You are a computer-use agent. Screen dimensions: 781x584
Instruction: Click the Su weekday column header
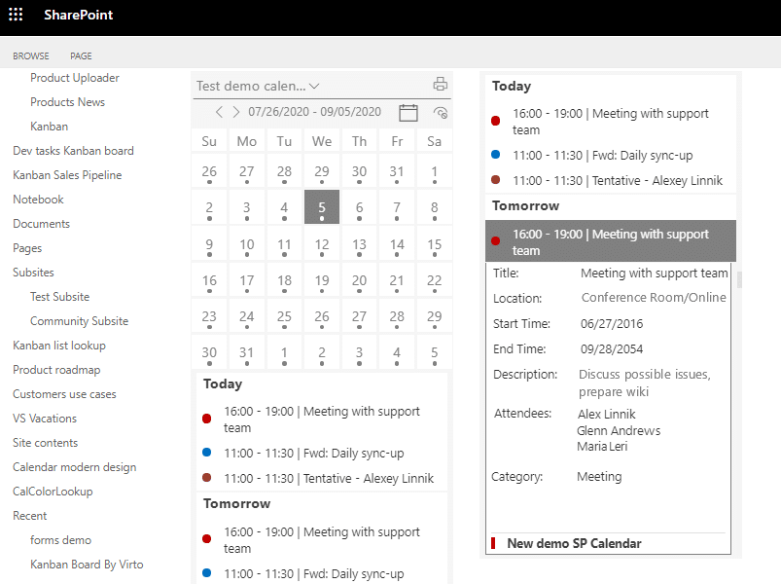tap(209, 141)
